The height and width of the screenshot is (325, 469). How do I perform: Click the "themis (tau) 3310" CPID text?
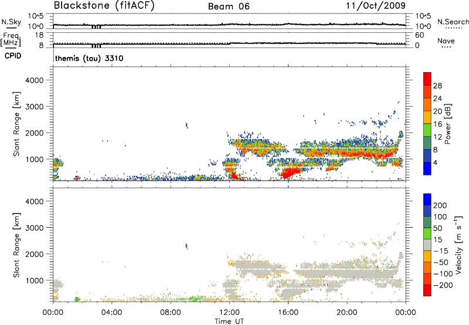[89, 58]
